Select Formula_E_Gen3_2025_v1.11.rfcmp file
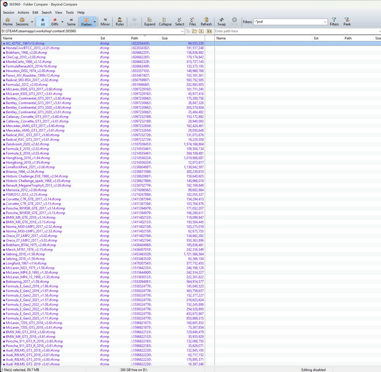The image size is (381, 372). pos(32,318)
